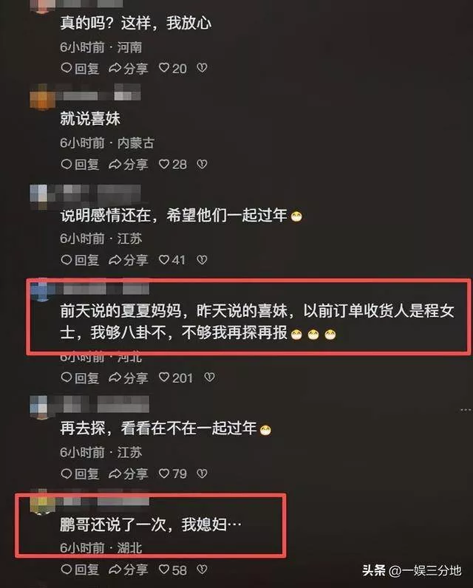The height and width of the screenshot is (588, 473).
Task: Dislike the comment with 201 likes
Action: coord(210,377)
